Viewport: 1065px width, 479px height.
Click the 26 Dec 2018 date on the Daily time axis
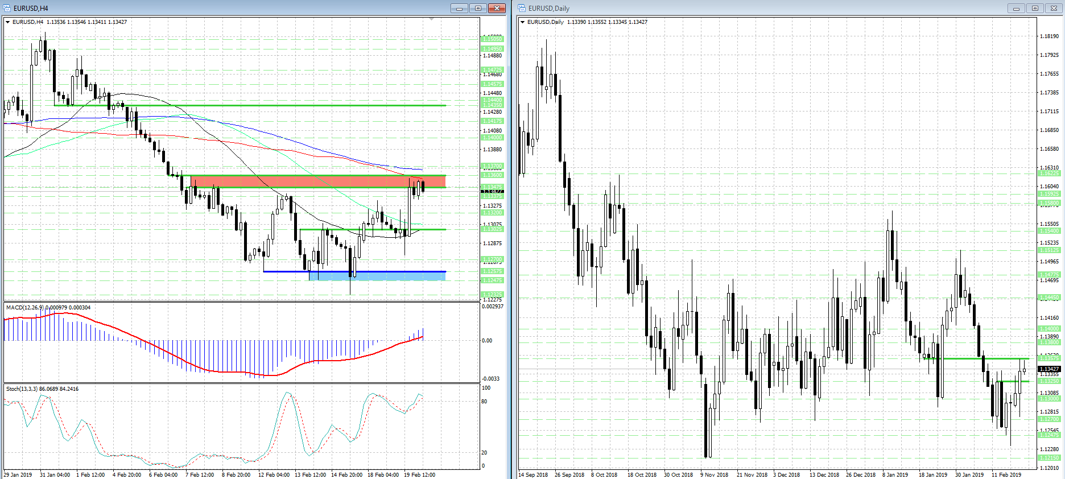861,475
